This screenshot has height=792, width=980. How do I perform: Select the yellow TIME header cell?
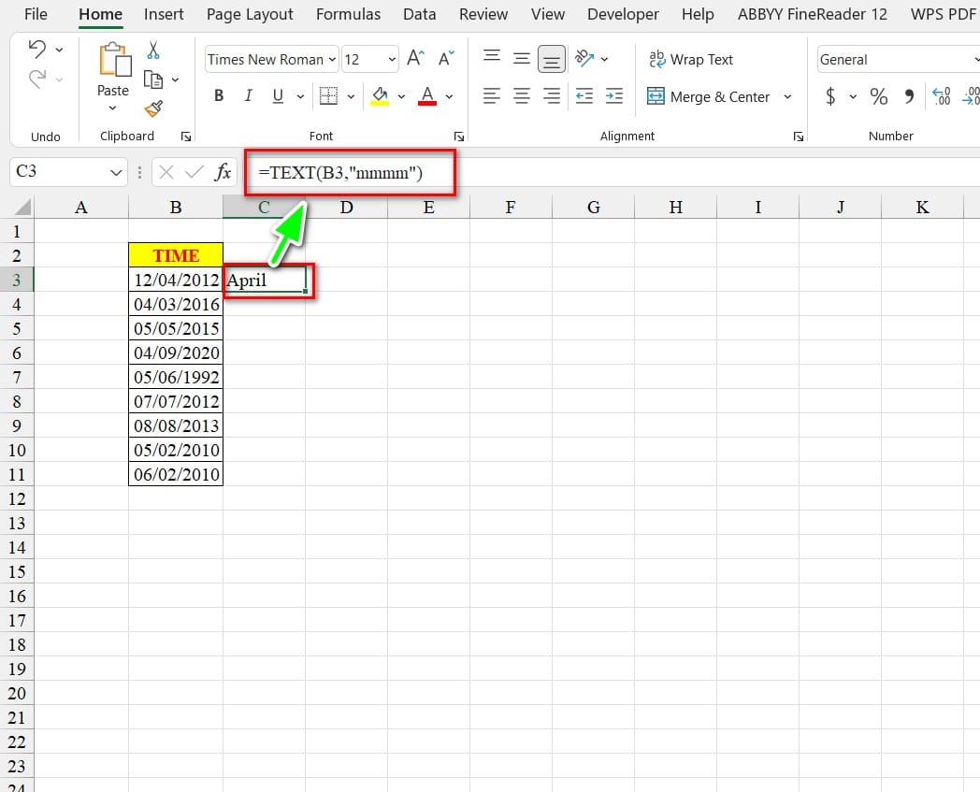[x=176, y=255]
